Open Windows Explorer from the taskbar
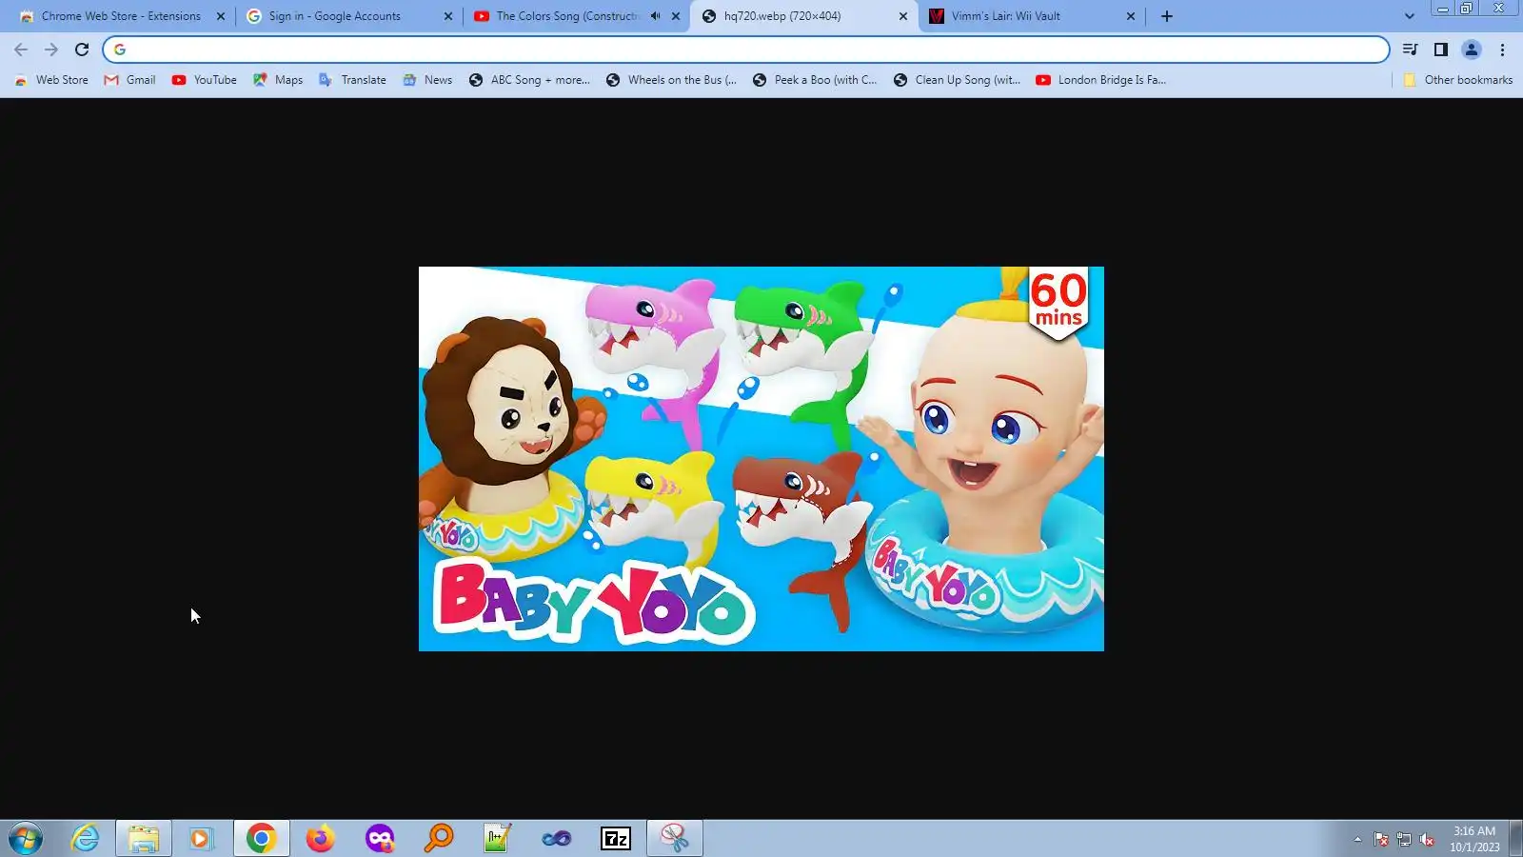The image size is (1523, 857). tap(144, 838)
